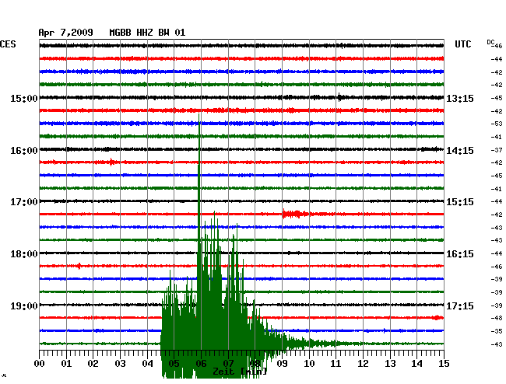The width and height of the screenshot is (506, 384).
Task: Click the DC offset value "-37"
Action: 497,150
